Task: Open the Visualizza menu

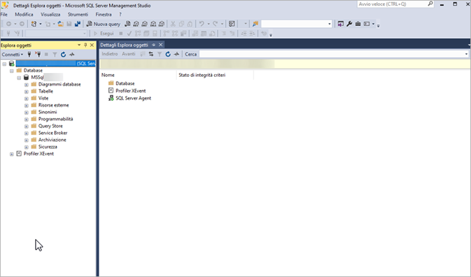Action: (50, 15)
